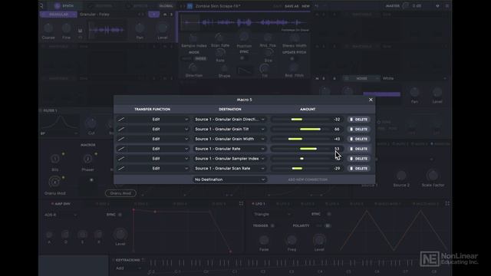Open the BP filter type dropdown
The height and width of the screenshot is (276, 491).
(59, 133)
